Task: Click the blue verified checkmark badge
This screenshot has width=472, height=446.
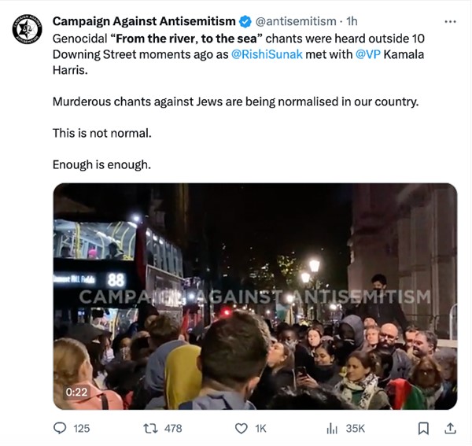Action: 245,20
